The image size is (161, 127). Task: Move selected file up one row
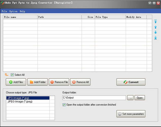(x=155, y=27)
